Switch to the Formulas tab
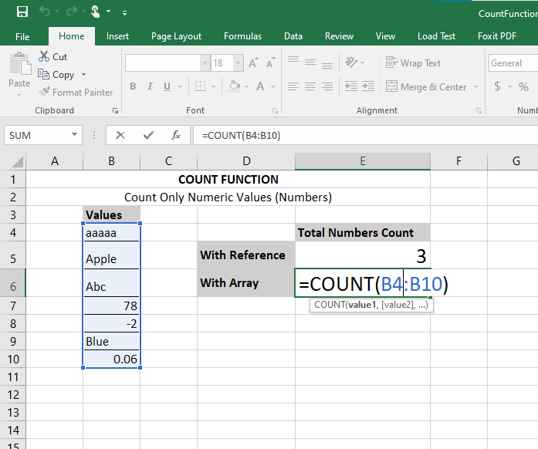Image resolution: width=538 pixels, height=449 pixels. coord(242,36)
